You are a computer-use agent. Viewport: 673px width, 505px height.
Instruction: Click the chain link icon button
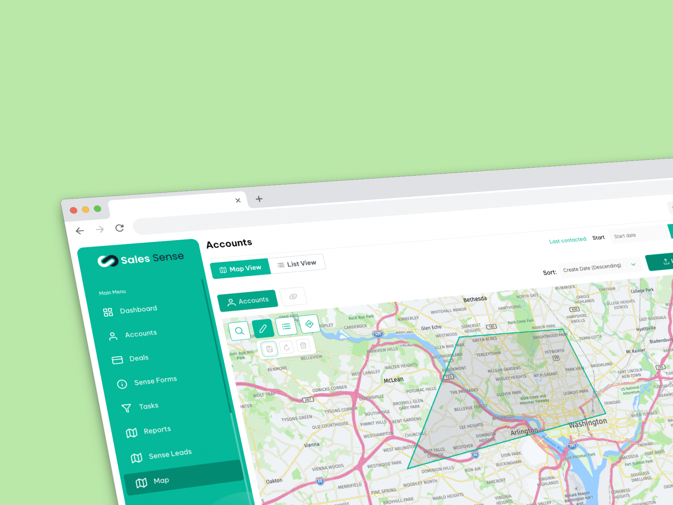[x=293, y=297]
